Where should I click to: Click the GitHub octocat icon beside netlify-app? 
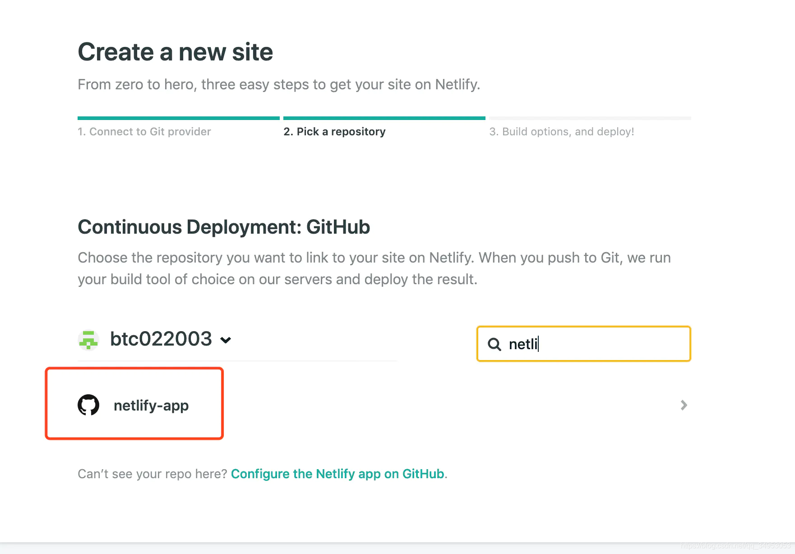[x=88, y=405]
